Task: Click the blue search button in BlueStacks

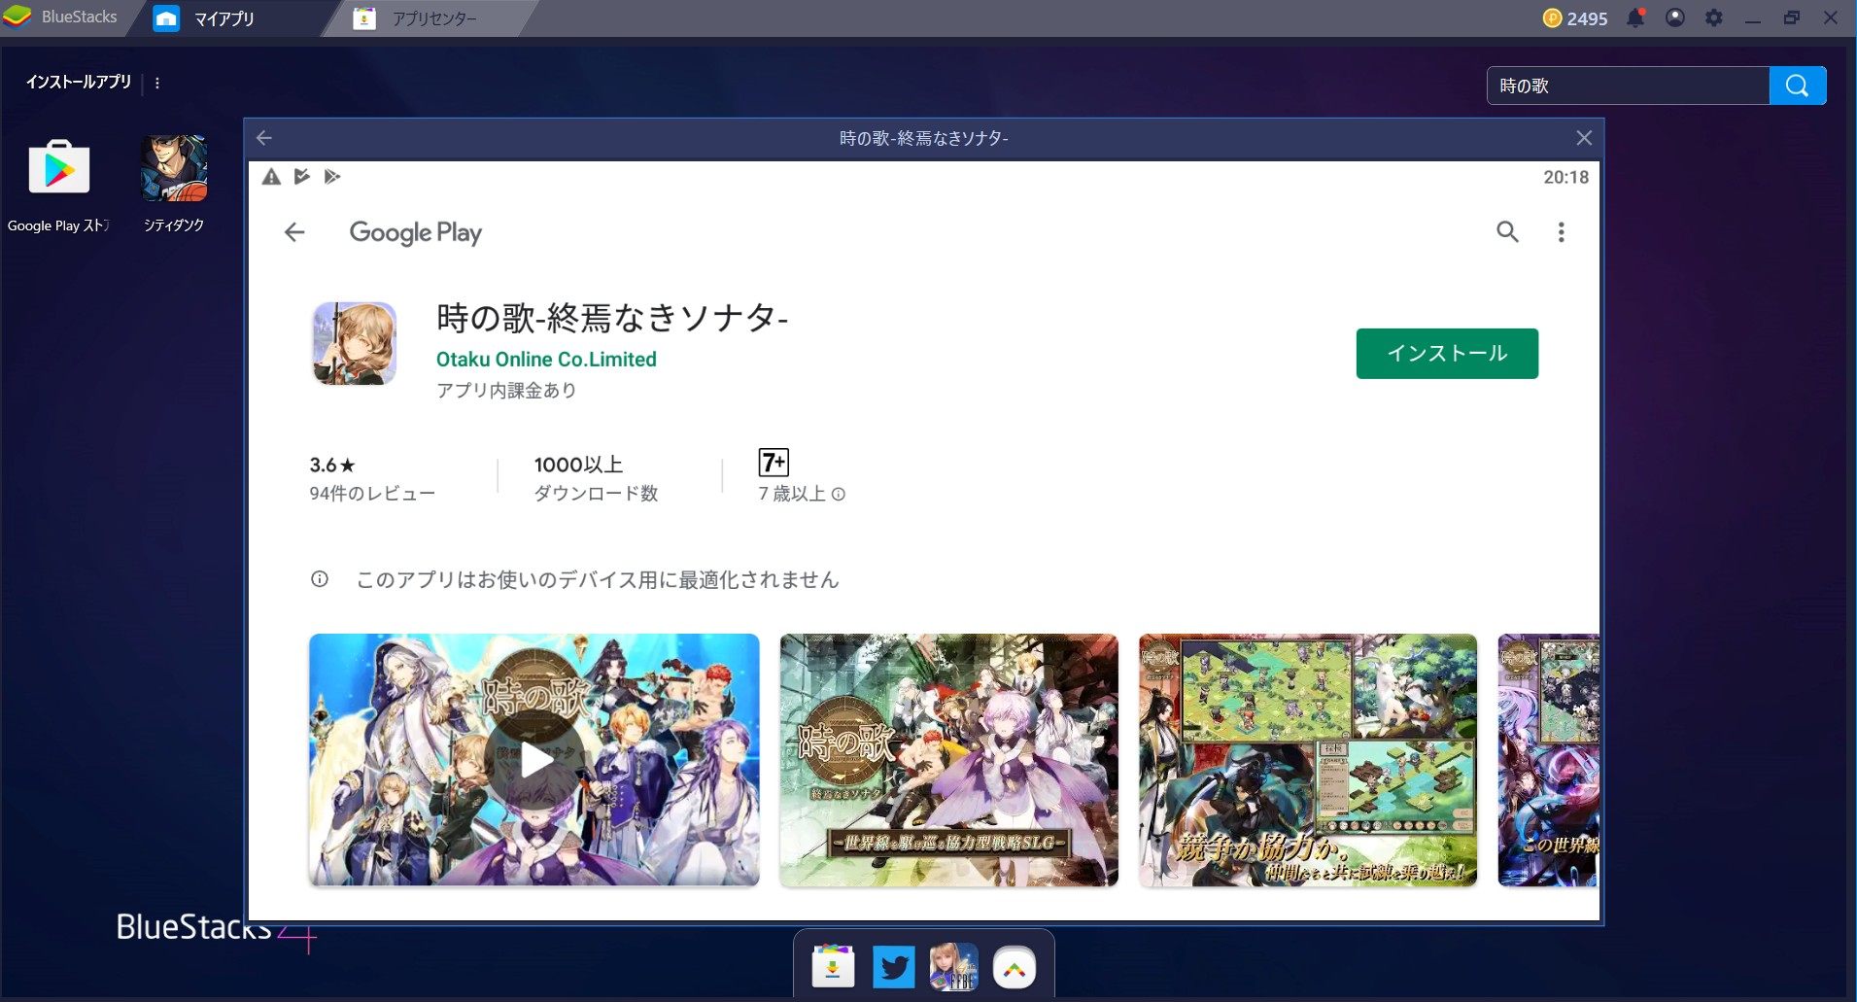Action: (1797, 86)
